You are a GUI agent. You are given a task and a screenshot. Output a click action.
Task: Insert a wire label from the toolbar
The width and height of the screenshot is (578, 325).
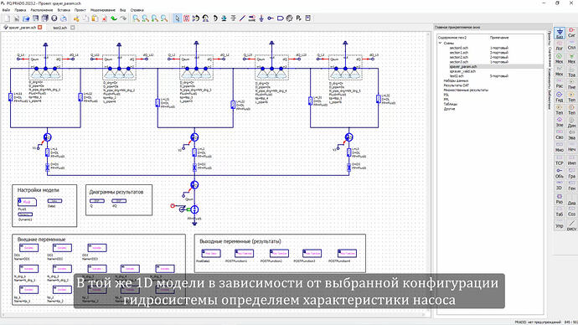(252, 18)
